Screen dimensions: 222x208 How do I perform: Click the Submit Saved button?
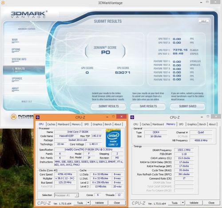188,106
